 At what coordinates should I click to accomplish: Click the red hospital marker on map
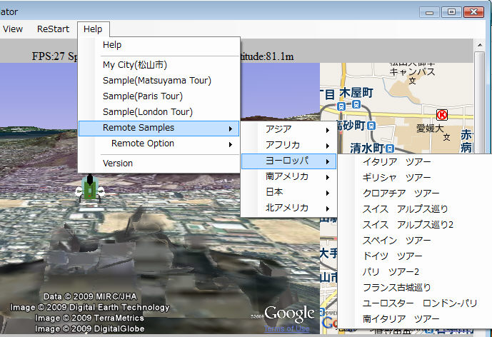pyautogui.click(x=442, y=114)
